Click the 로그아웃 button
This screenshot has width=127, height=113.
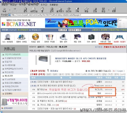pyautogui.click(x=63, y=30)
